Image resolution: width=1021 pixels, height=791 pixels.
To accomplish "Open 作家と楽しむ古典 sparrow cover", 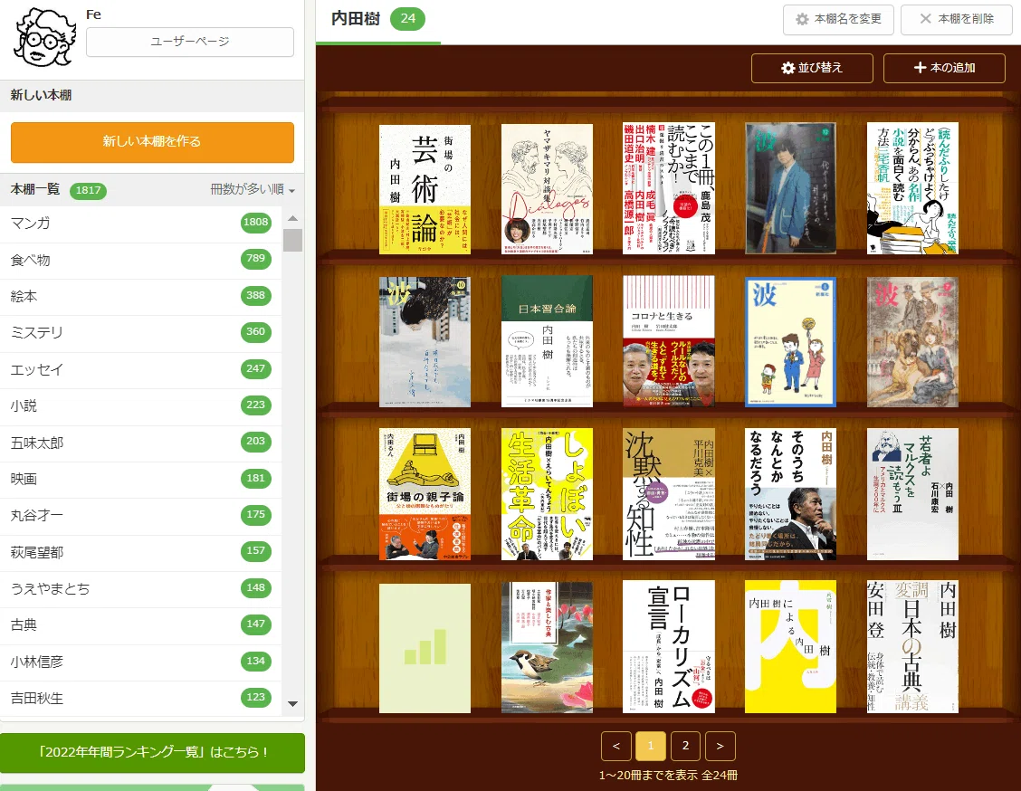I will (547, 647).
